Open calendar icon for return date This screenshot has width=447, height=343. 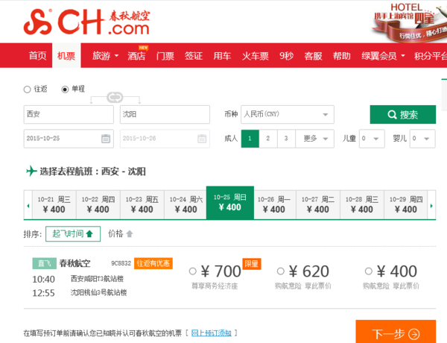click(x=202, y=139)
